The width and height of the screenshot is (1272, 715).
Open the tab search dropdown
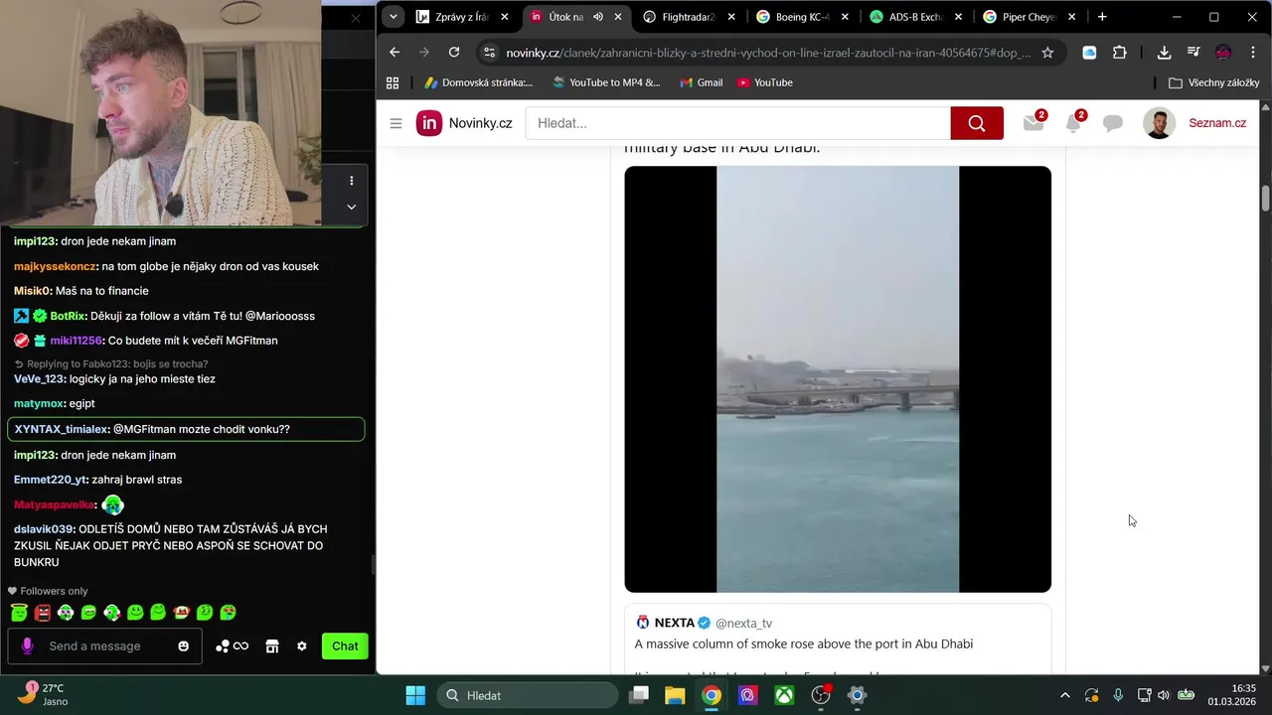coord(394,17)
